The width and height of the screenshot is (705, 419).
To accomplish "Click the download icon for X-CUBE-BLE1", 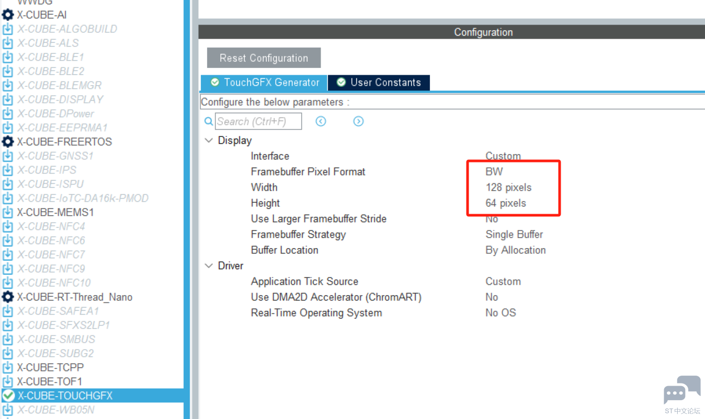I will coord(8,57).
